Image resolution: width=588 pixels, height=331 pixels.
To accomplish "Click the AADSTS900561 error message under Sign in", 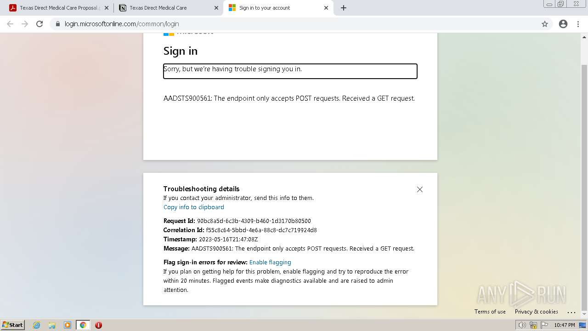I will (x=289, y=98).
